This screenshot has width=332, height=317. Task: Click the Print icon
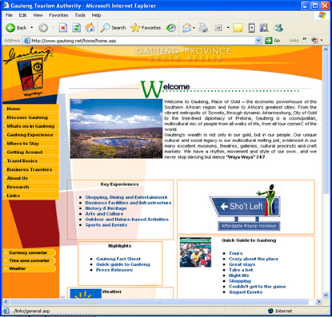click(x=203, y=28)
